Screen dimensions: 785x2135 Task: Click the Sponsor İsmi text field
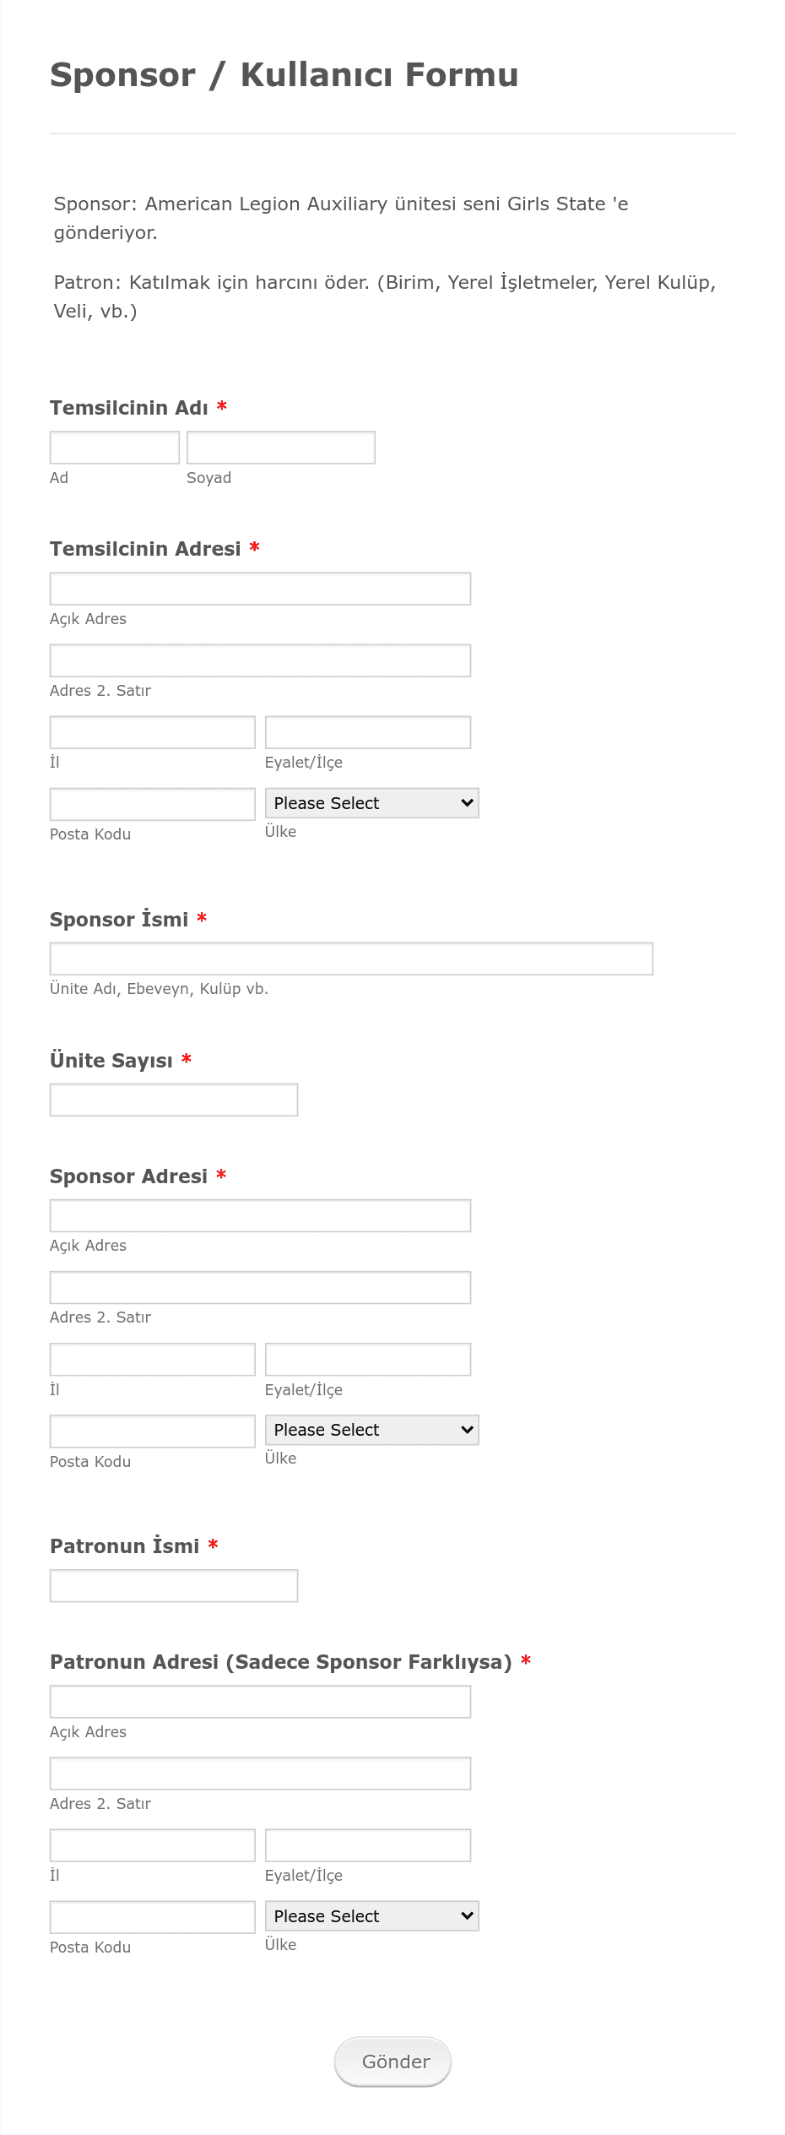[x=351, y=959]
